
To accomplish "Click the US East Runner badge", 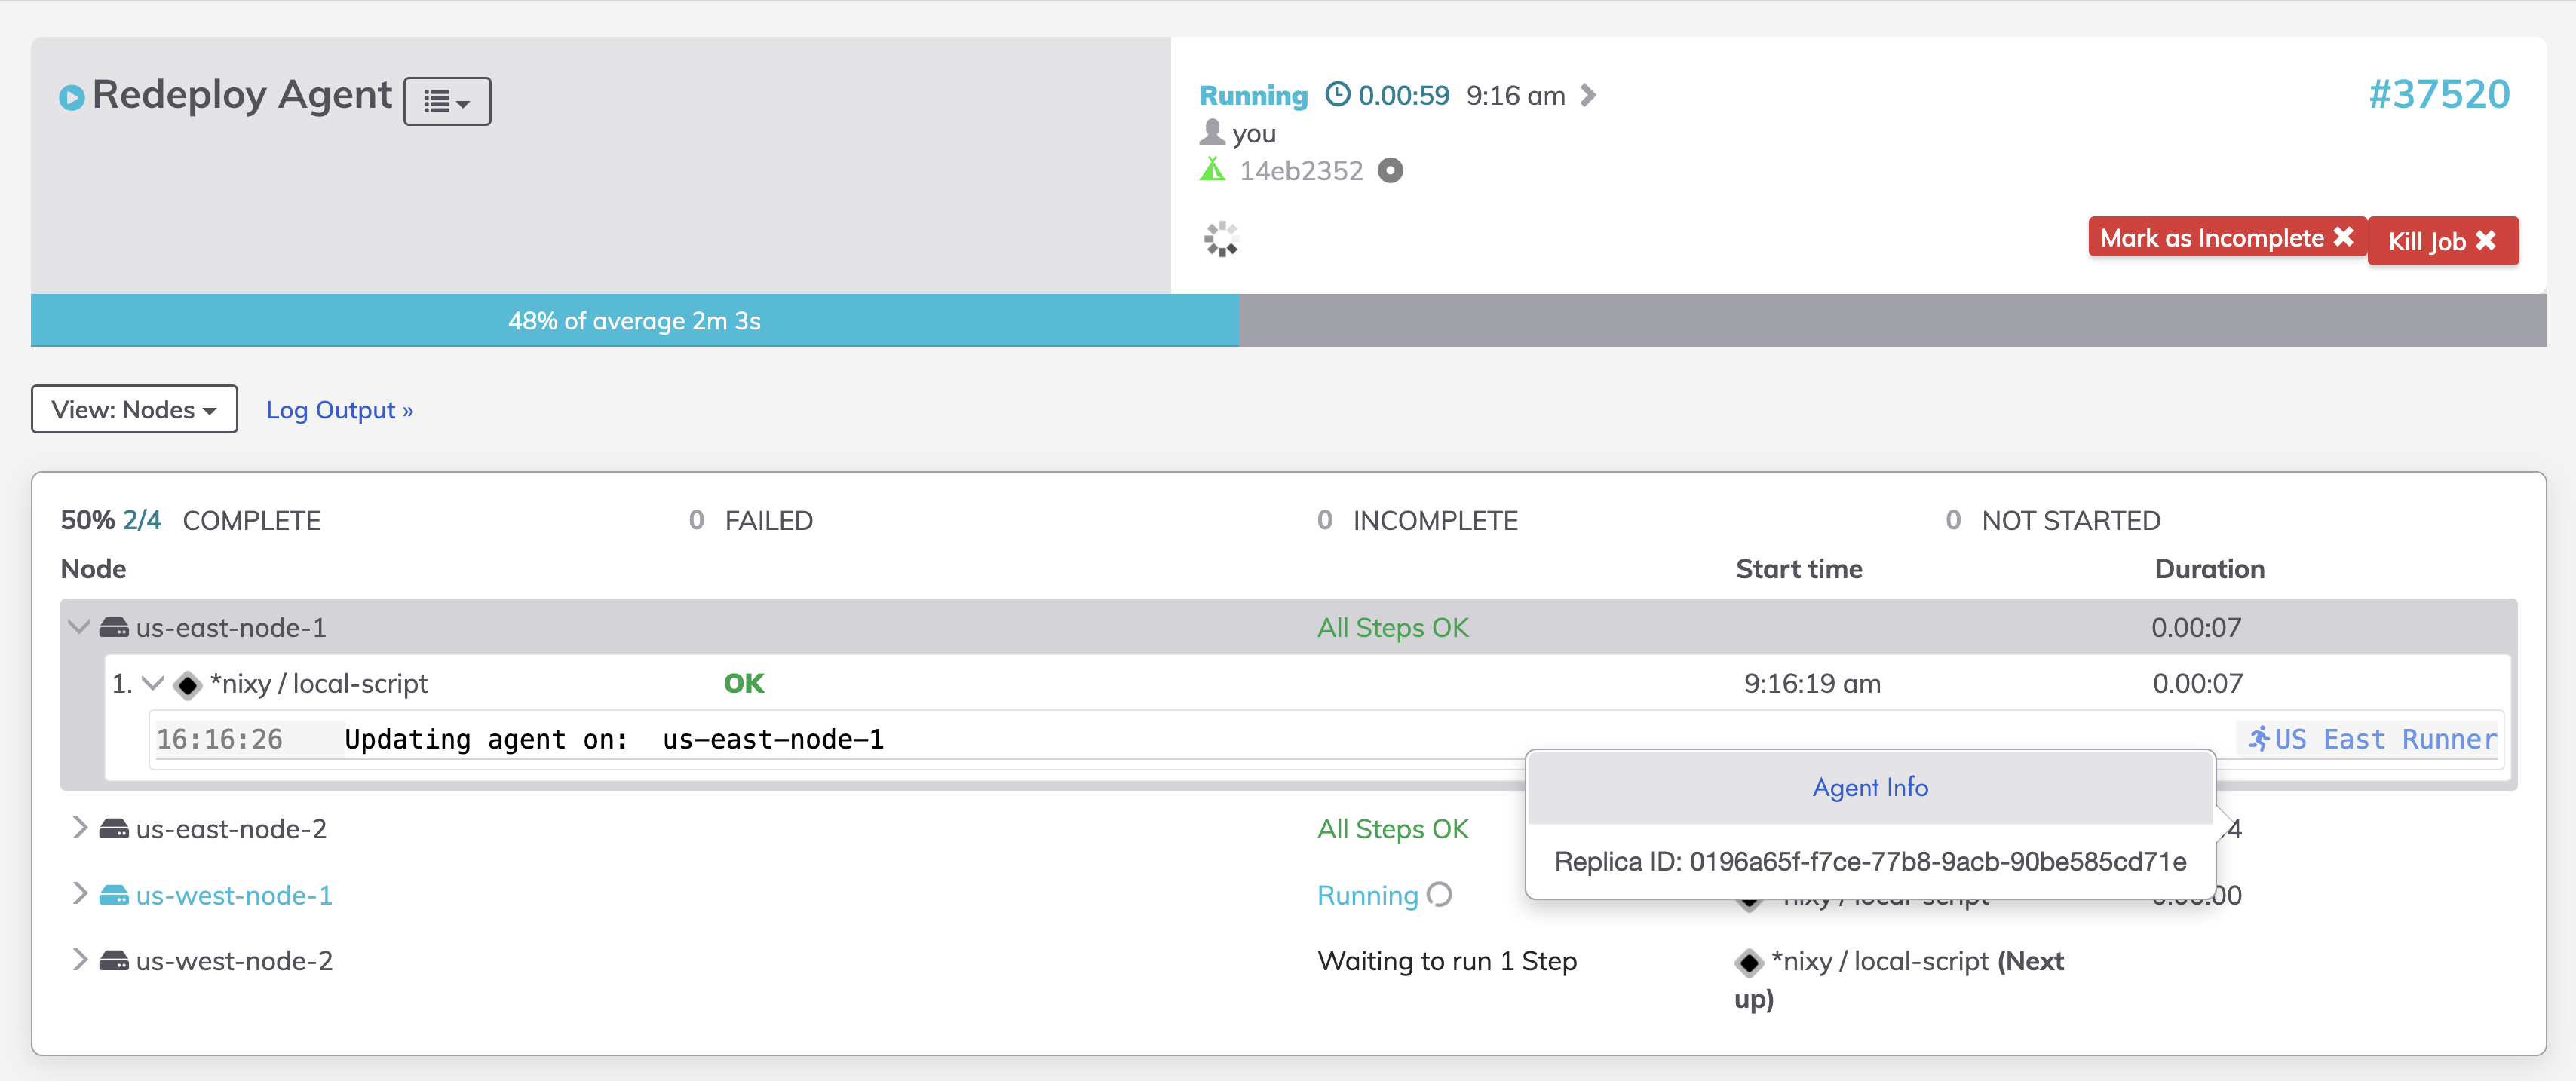I will [2371, 739].
